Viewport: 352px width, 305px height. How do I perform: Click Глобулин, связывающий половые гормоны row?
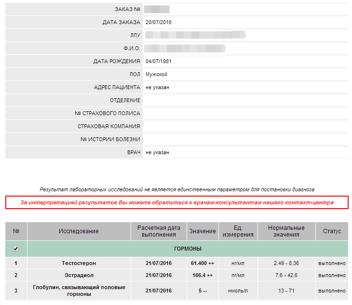pos(79,291)
